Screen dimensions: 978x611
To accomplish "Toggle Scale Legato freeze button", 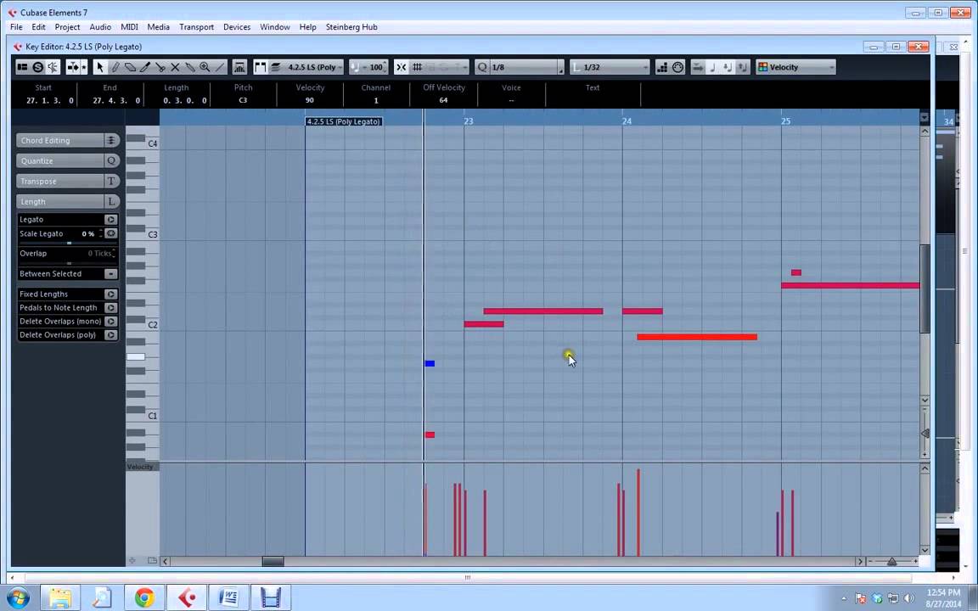I will (110, 233).
